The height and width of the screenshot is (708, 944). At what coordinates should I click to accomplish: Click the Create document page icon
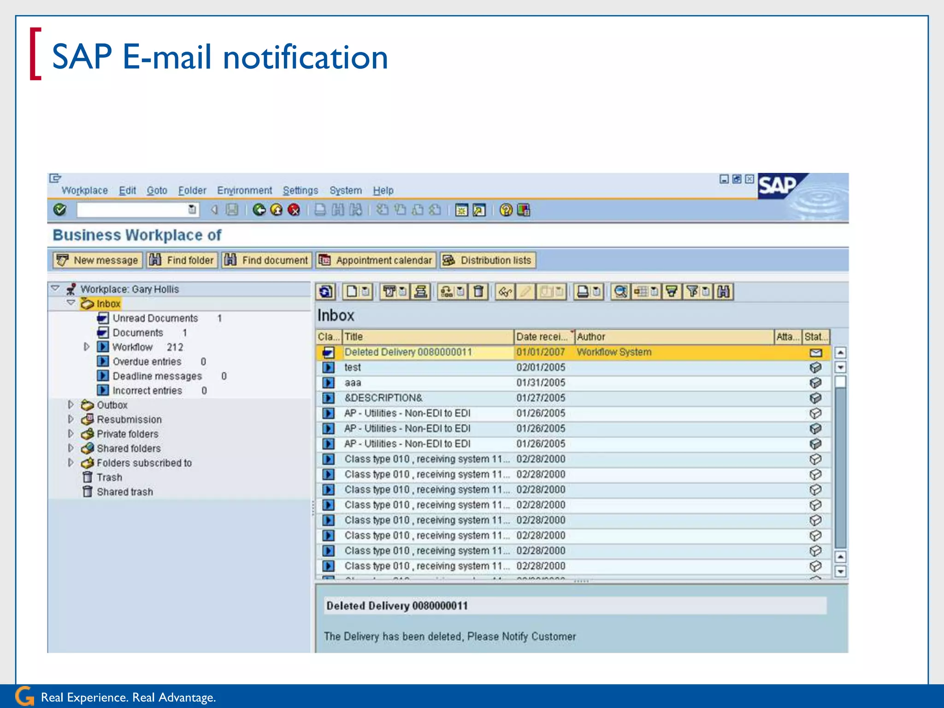(x=352, y=292)
